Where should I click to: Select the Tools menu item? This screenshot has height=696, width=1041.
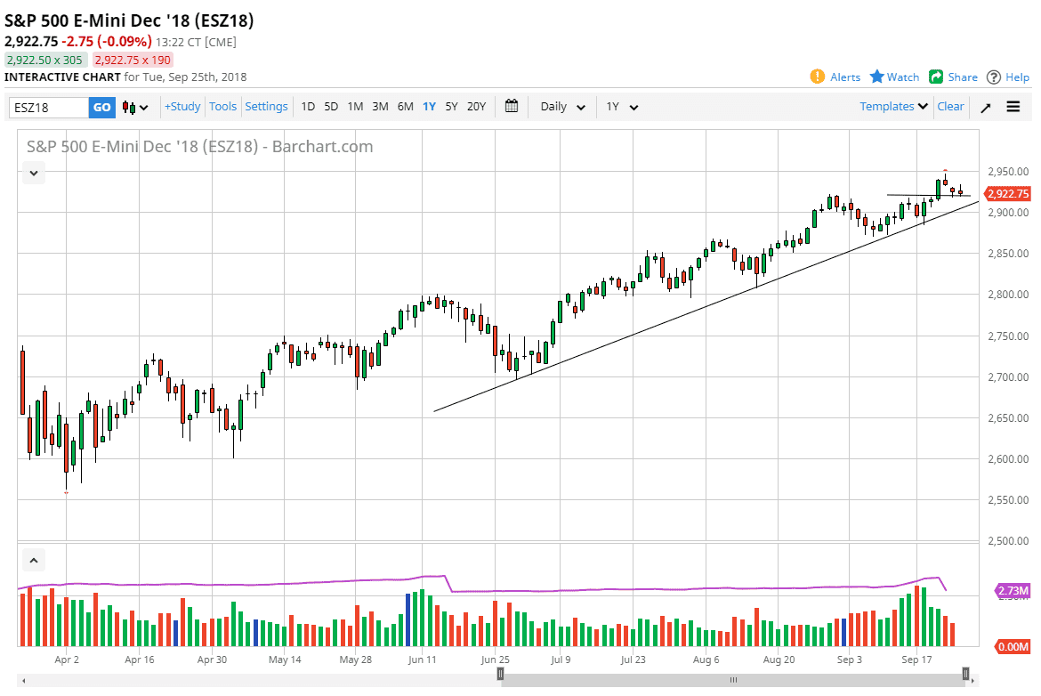222,106
